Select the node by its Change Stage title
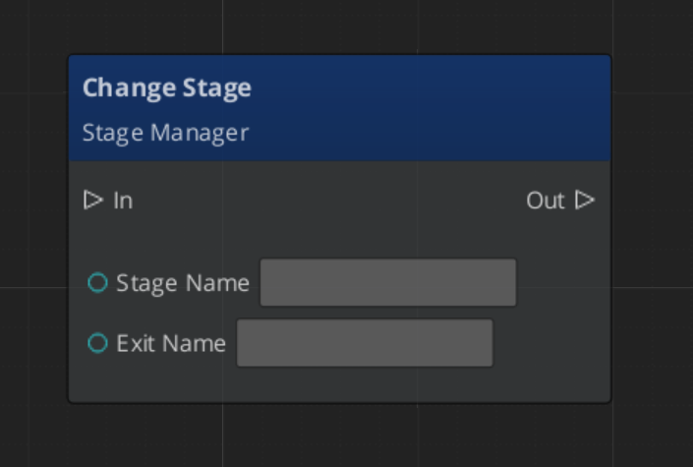This screenshot has height=467, width=693. pos(166,88)
